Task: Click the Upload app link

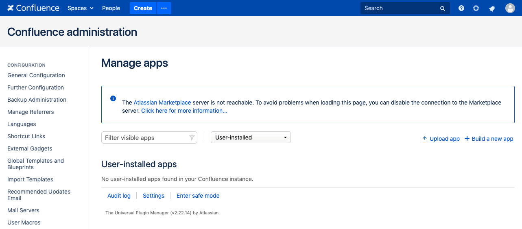Action: pyautogui.click(x=441, y=139)
